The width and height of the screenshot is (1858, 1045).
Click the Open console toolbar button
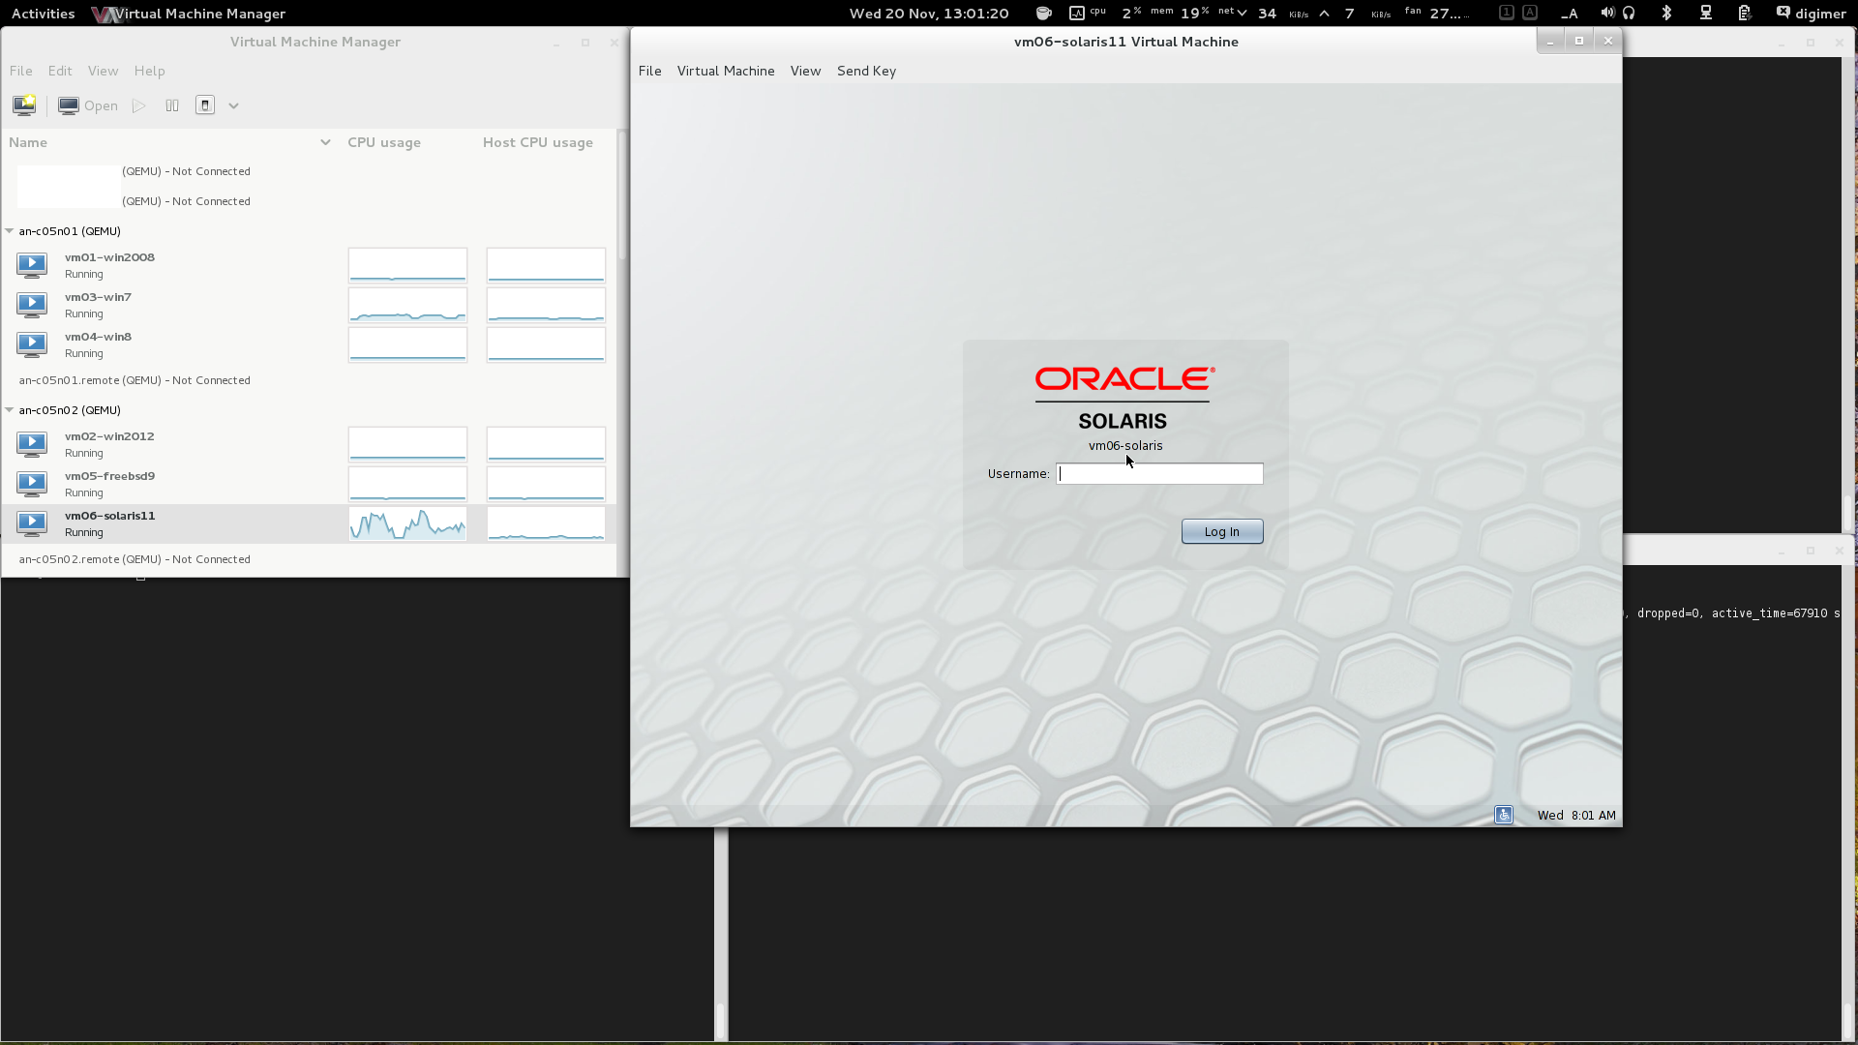(x=88, y=105)
